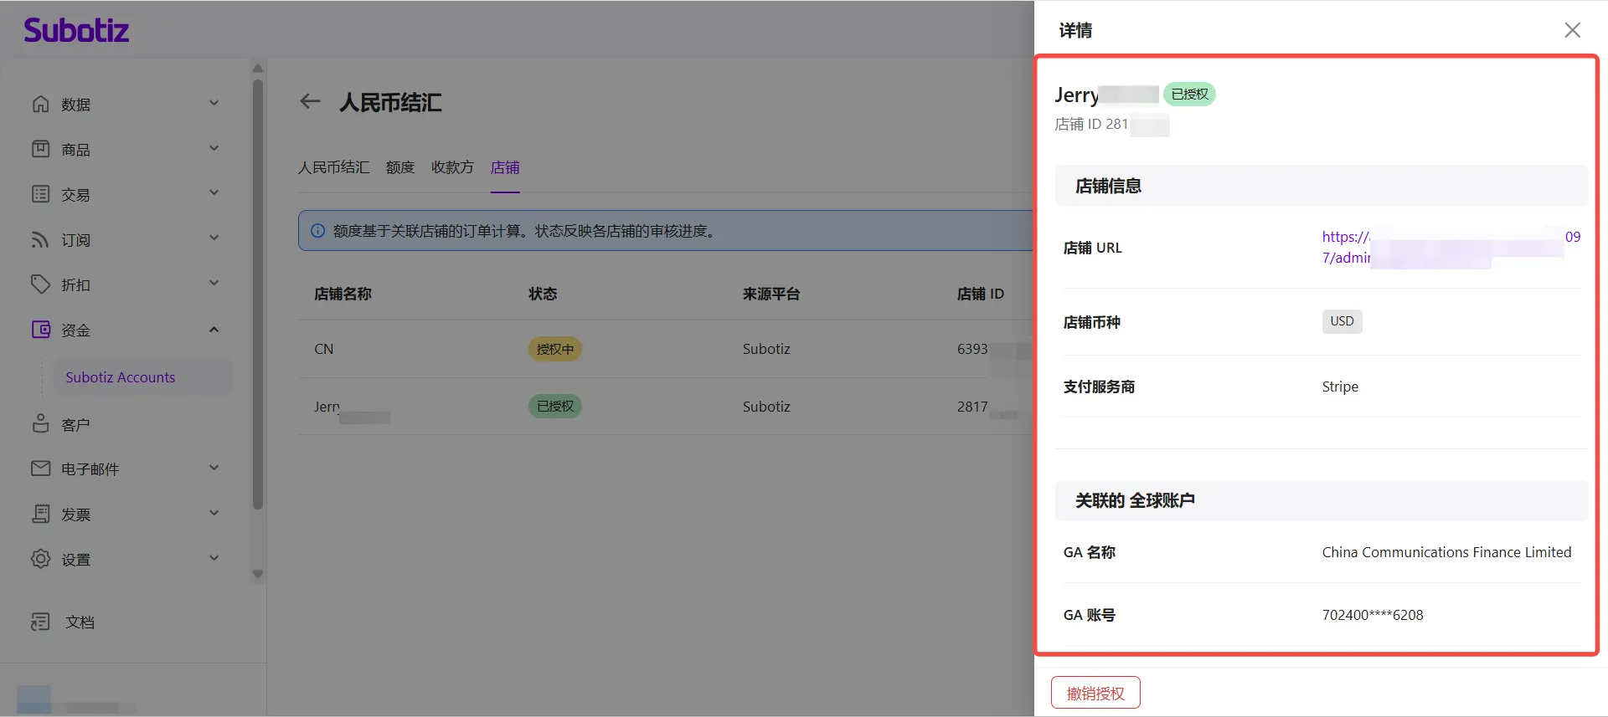Expand the 订阅 menu chevron
1608x717 pixels.
point(214,238)
